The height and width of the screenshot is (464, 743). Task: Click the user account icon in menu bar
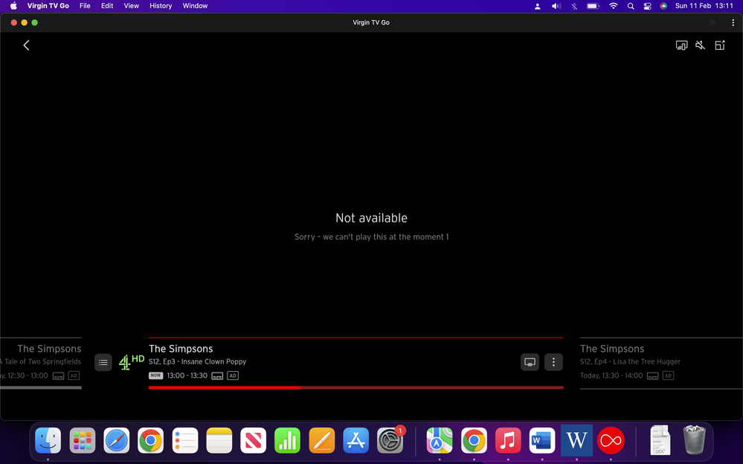click(x=537, y=6)
